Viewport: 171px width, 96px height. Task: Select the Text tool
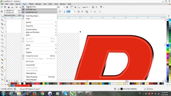tap(2, 50)
